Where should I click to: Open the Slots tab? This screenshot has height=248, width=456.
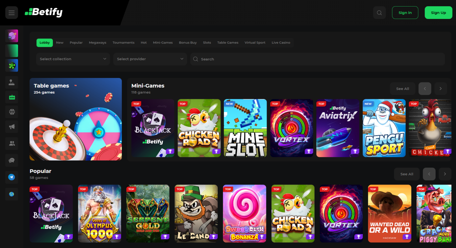[207, 43]
